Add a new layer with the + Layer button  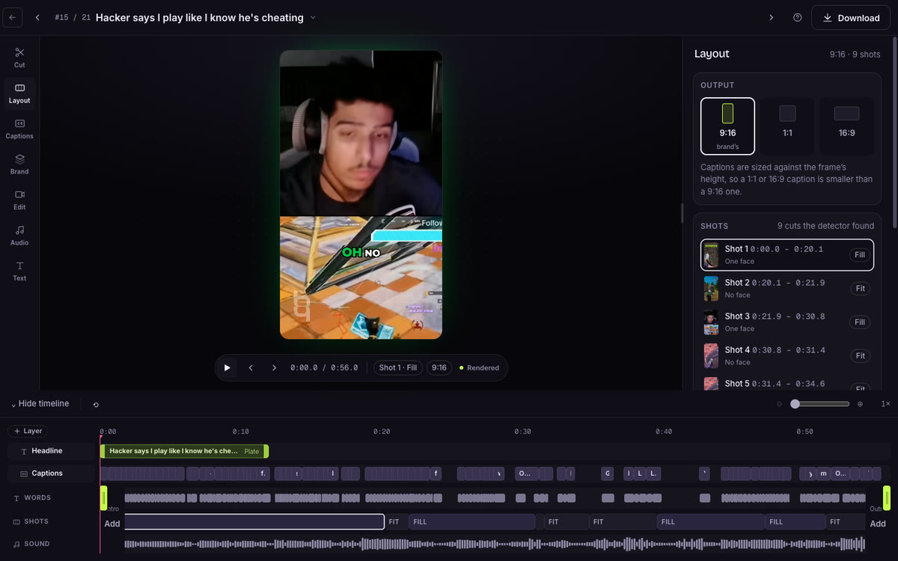tap(28, 431)
